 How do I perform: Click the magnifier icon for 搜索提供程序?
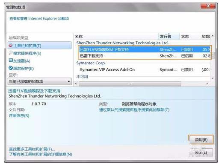(11, 53)
